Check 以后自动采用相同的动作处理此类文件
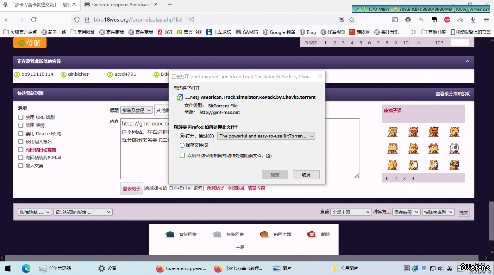494x275 pixels. coord(183,155)
